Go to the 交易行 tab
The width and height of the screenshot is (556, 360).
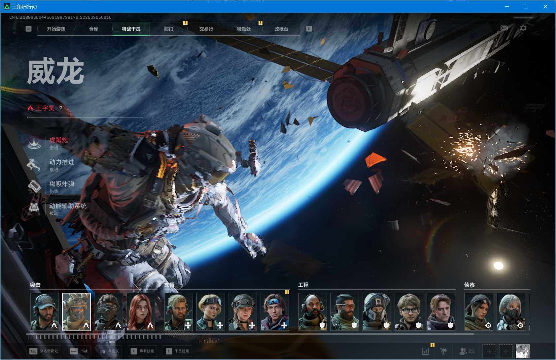click(206, 29)
